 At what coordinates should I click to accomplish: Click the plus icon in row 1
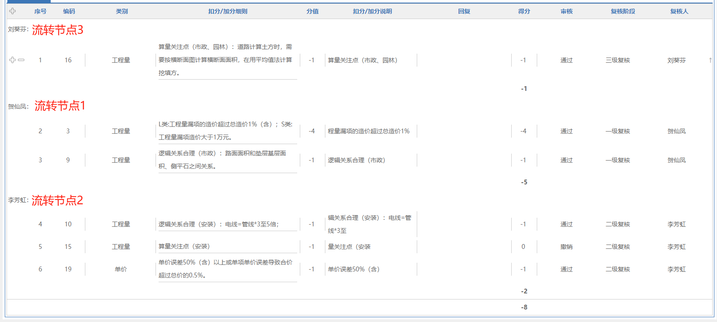point(13,60)
